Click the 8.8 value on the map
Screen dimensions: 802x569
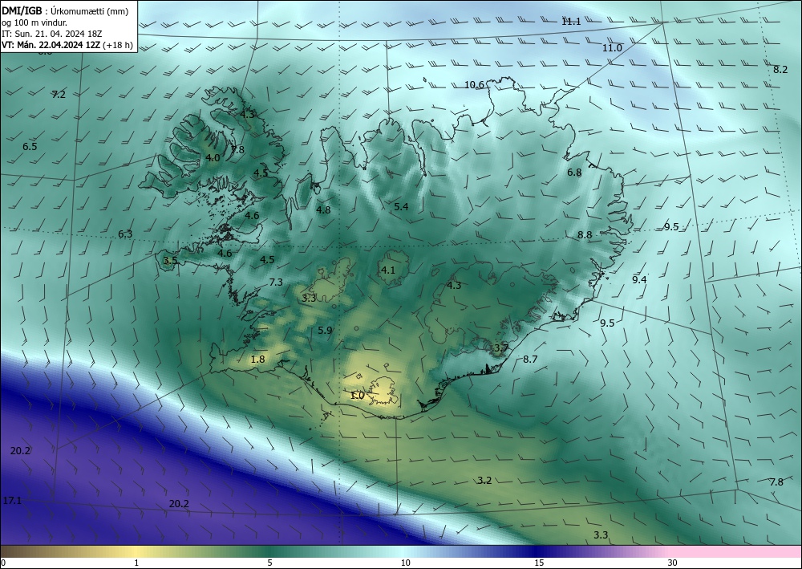pyautogui.click(x=585, y=235)
